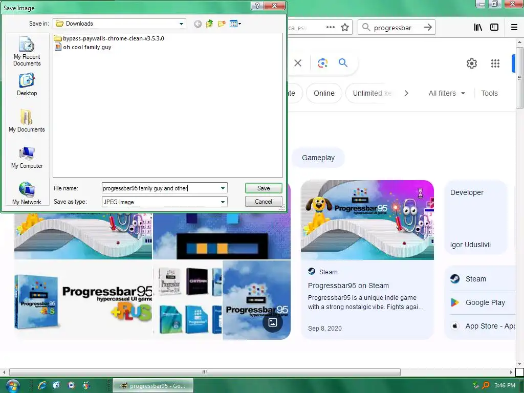Select bypass-paywalls-chrome-clean-v3.5.3.0 folder

click(110, 38)
